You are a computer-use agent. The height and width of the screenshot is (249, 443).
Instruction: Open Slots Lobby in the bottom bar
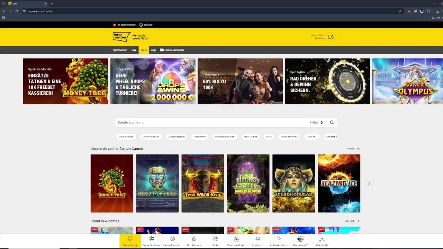pyautogui.click(x=130, y=241)
